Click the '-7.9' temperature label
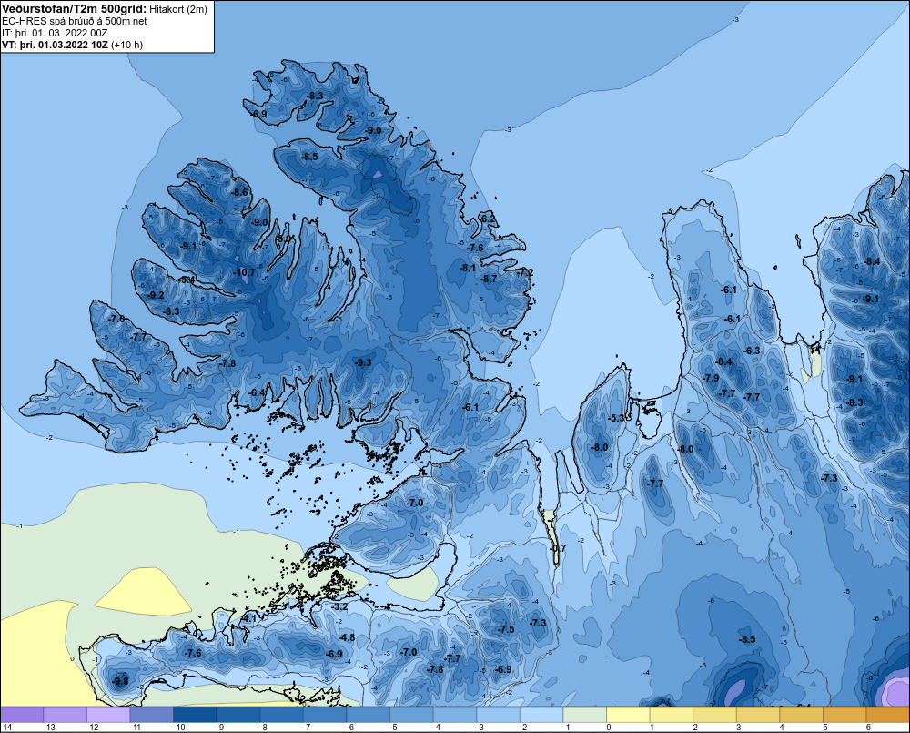The width and height of the screenshot is (910, 733). (712, 378)
